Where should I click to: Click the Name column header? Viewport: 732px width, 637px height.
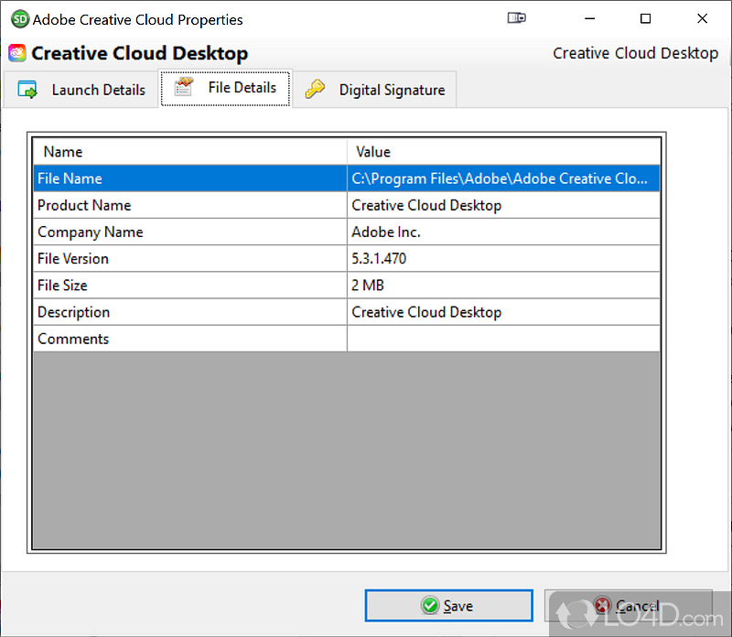pos(189,152)
